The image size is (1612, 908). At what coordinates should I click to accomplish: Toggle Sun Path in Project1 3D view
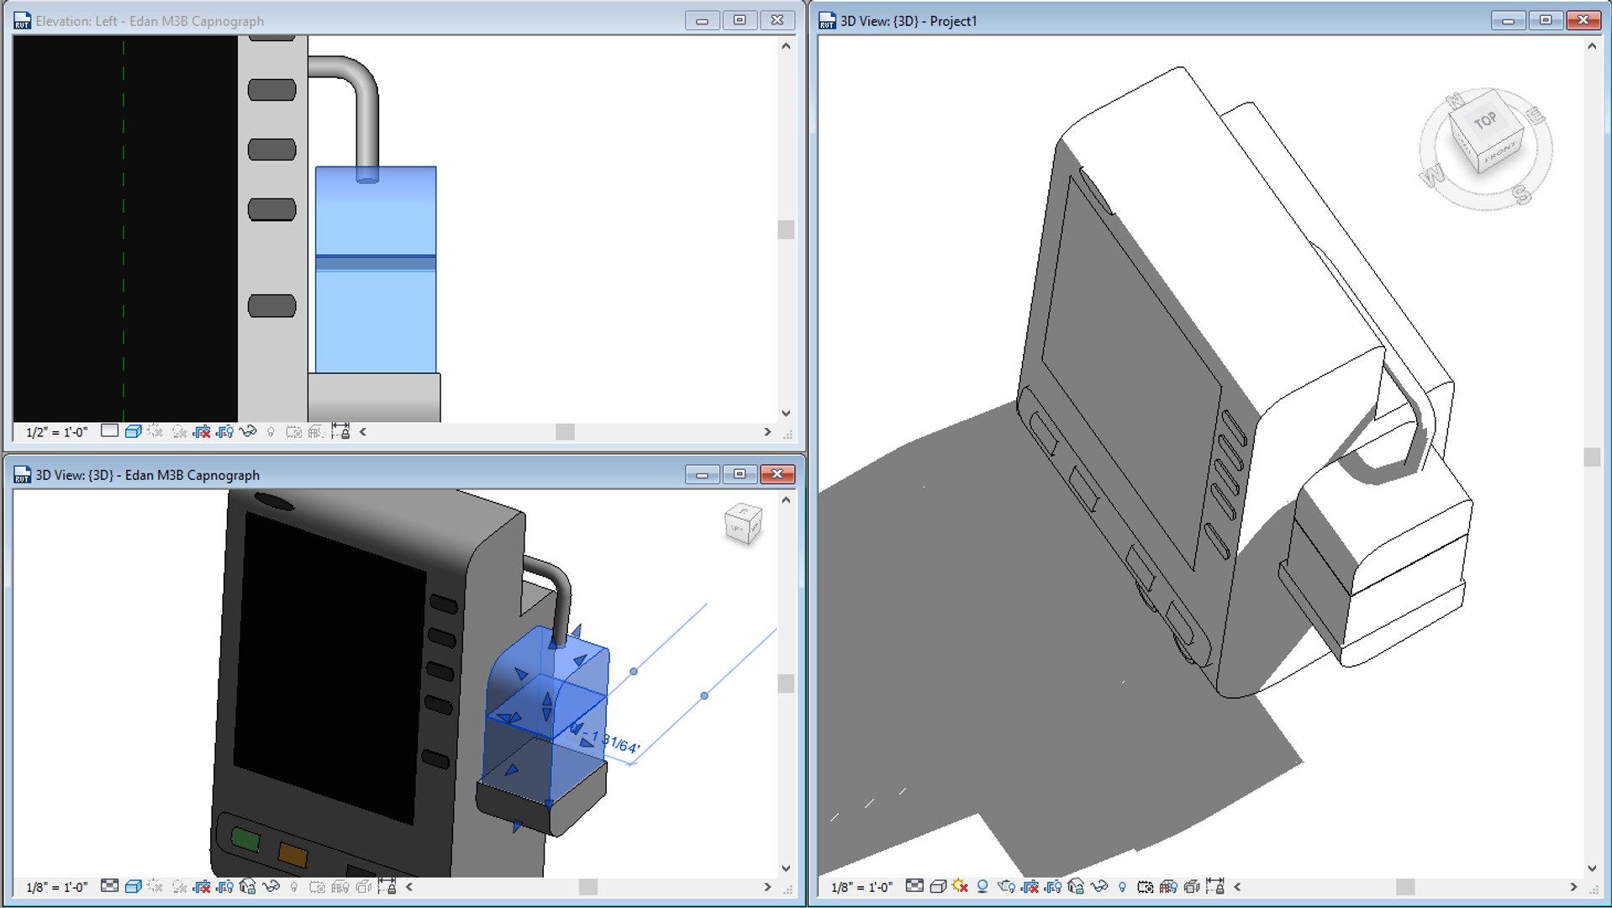pos(961,886)
